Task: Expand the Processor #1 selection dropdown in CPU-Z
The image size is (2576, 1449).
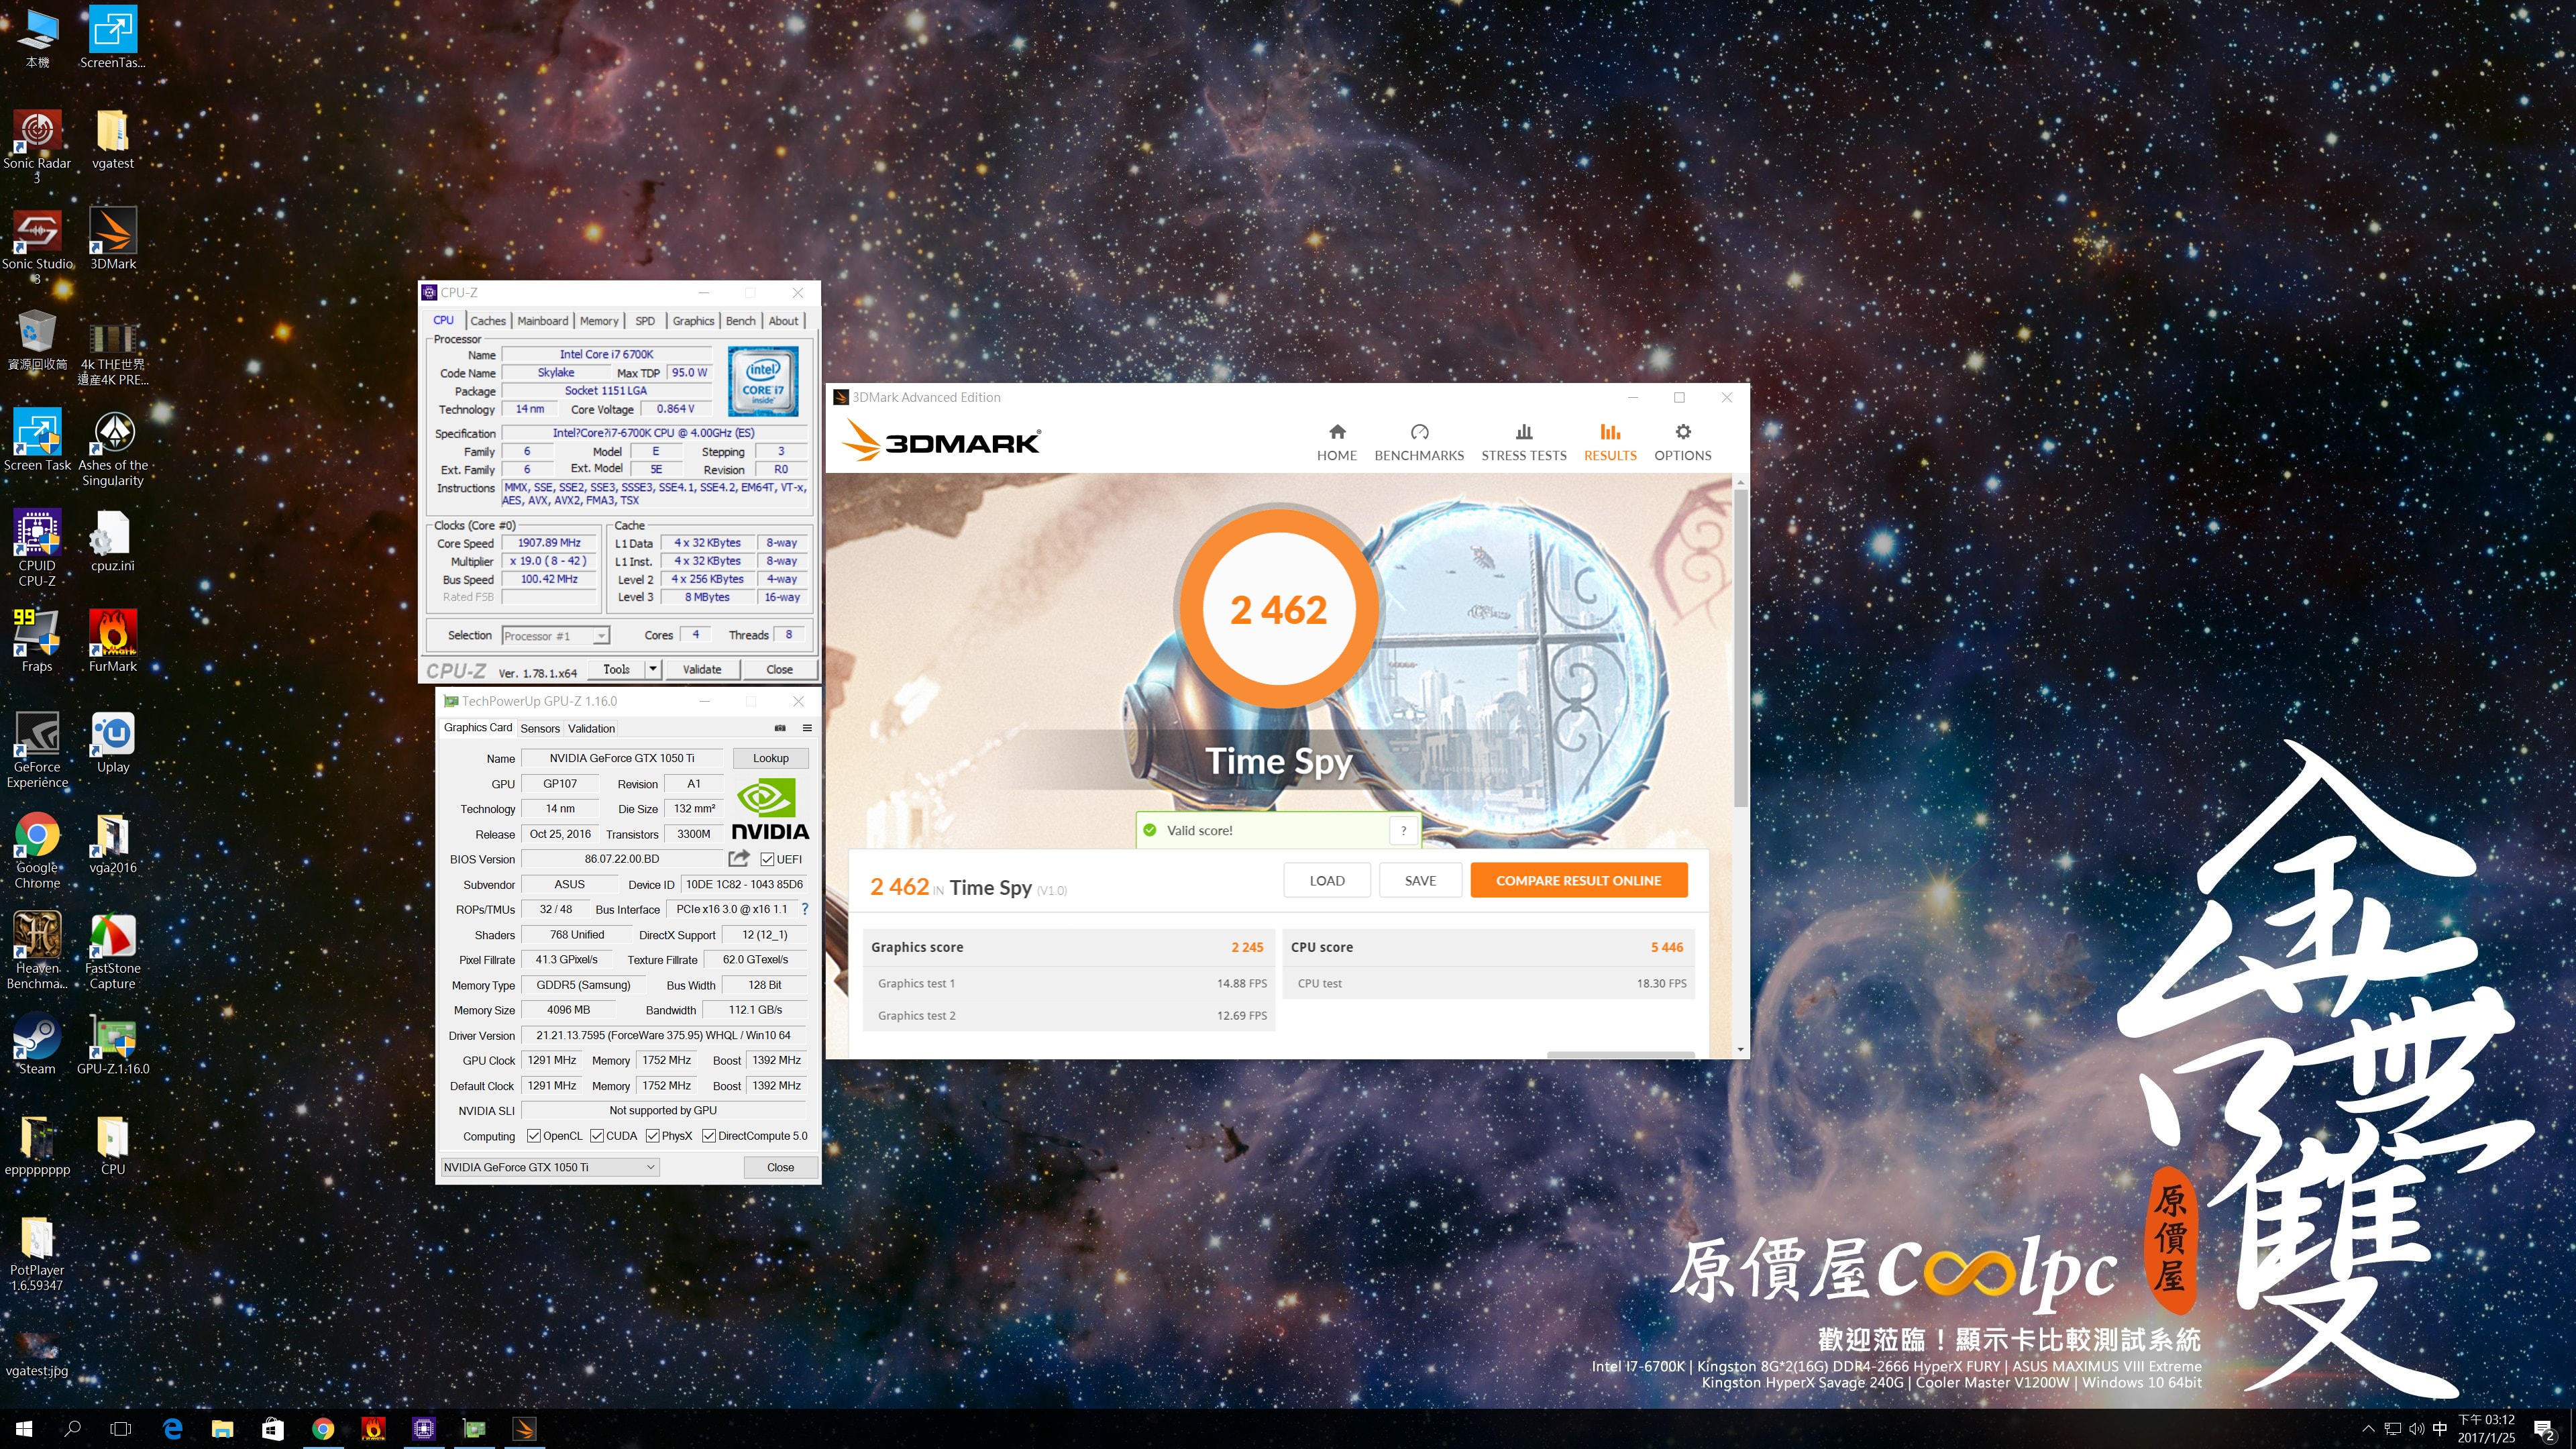Action: 601,636
